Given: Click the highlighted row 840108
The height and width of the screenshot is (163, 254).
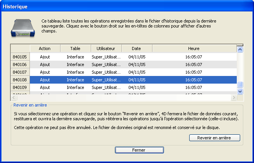Looking at the screenshot, I should 20,80.
